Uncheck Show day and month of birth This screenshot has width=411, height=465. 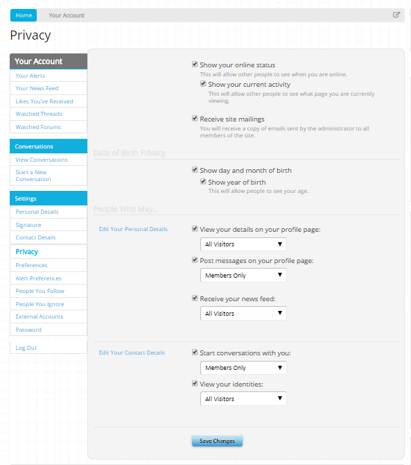195,169
